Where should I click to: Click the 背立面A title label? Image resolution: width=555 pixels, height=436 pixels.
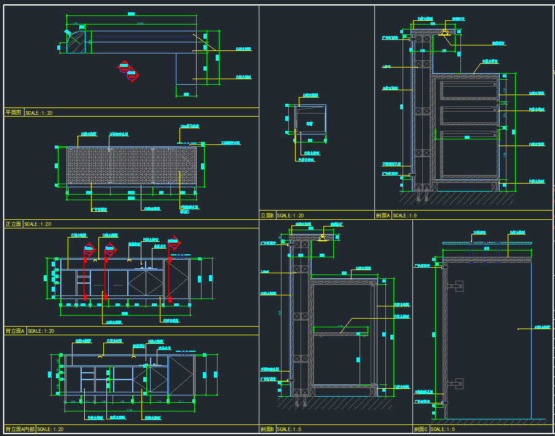coord(15,330)
